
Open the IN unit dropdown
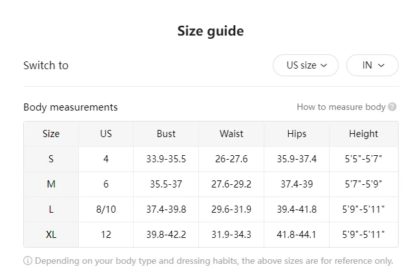click(372, 65)
